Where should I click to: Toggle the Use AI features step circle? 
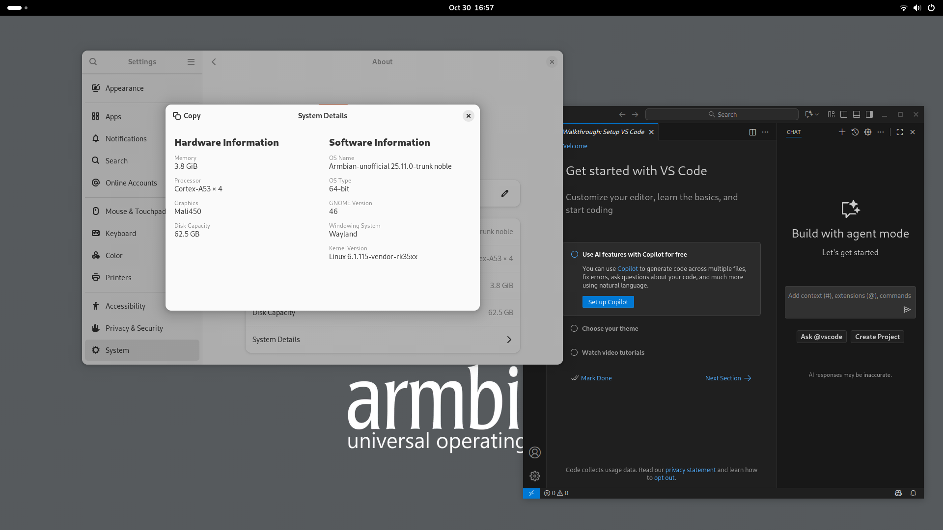(574, 254)
